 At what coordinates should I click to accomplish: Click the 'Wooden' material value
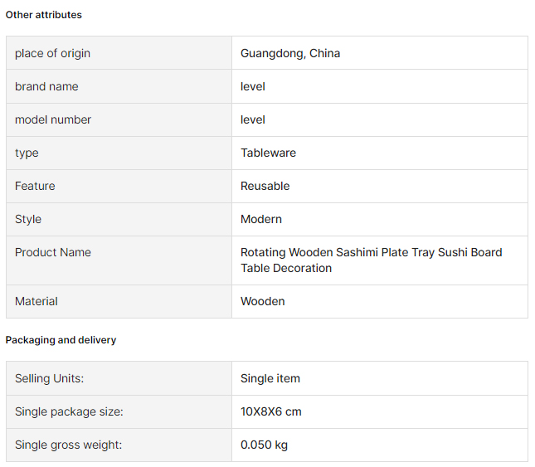(263, 301)
